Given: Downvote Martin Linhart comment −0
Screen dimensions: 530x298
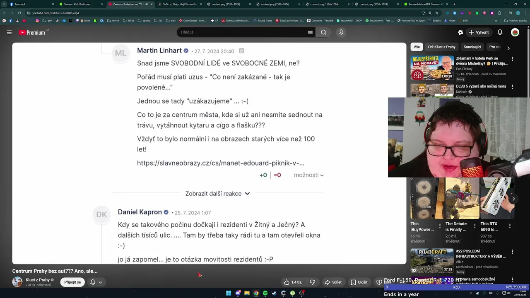Looking at the screenshot, I should 277,175.
